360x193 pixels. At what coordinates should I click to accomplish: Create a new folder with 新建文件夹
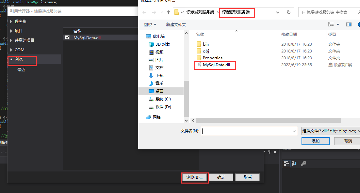[x=176, y=24]
